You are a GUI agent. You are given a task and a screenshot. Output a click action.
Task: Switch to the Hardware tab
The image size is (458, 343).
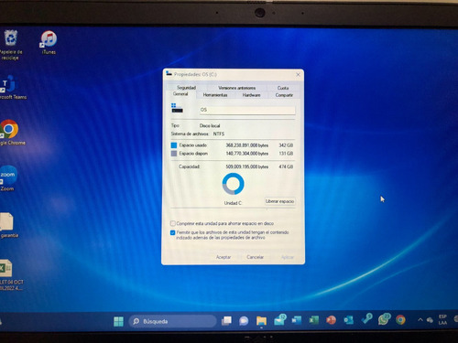[x=251, y=95]
